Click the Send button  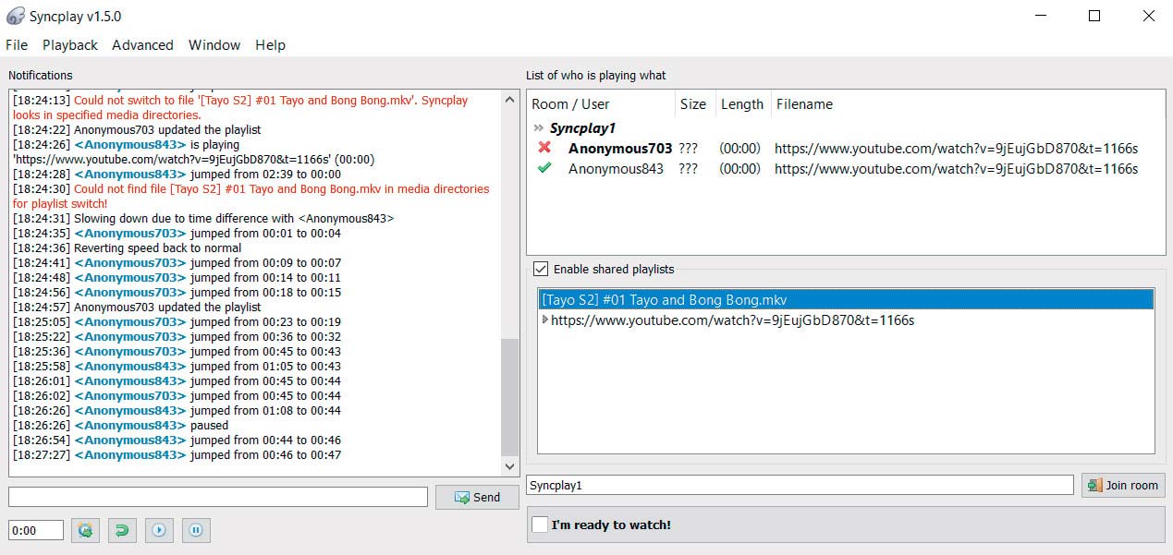pyautogui.click(x=478, y=497)
